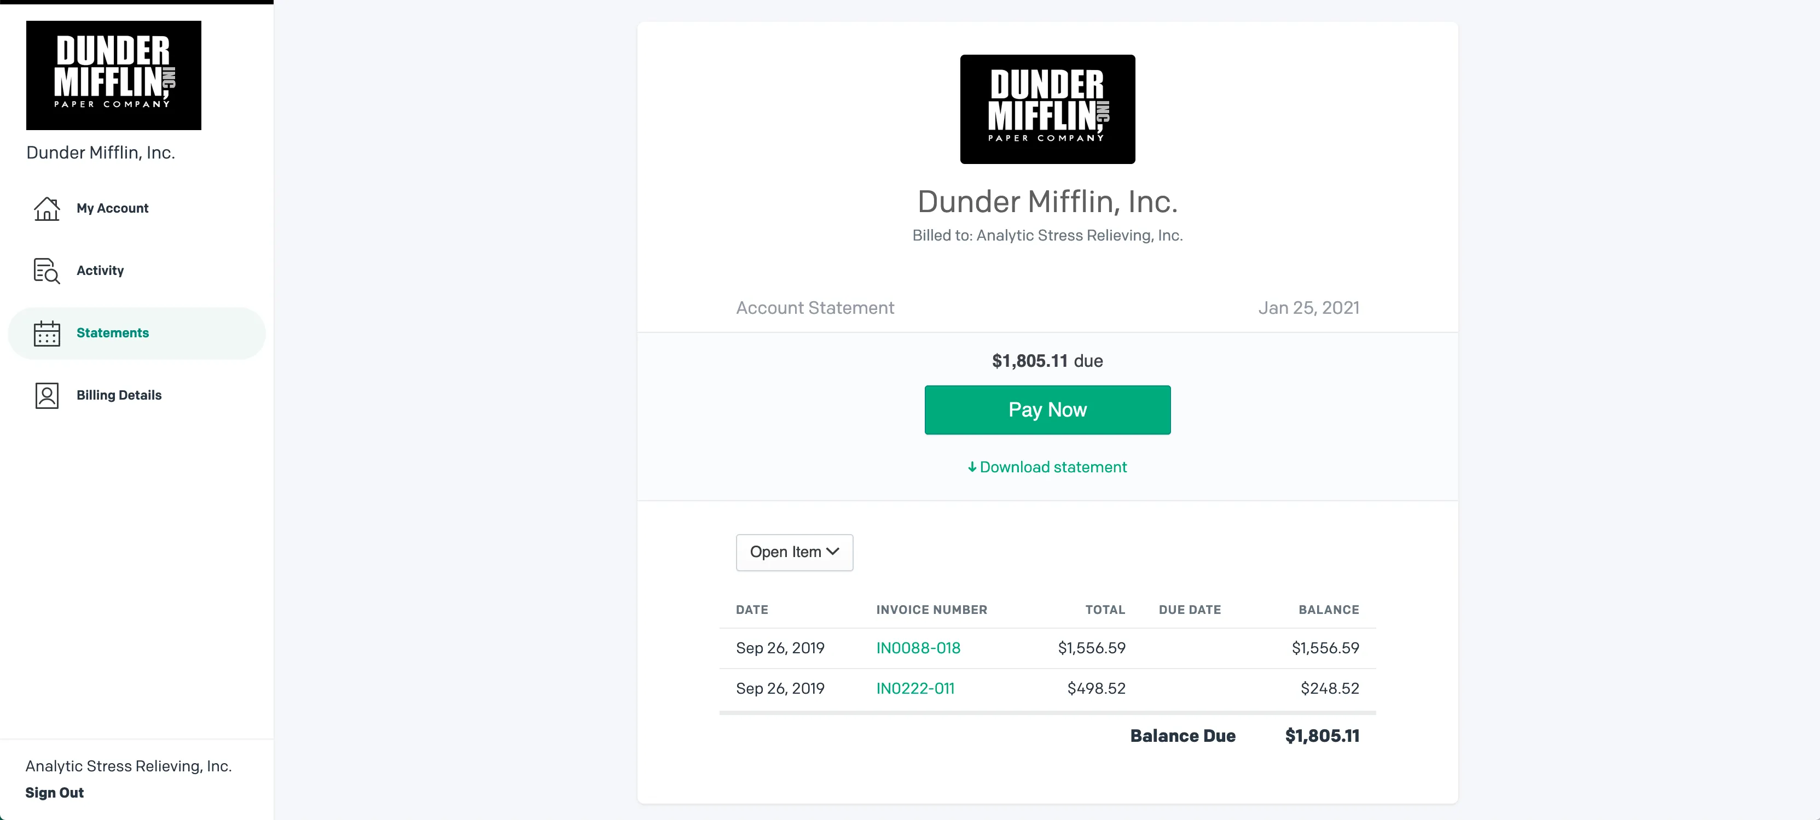The image size is (1820, 820).
Task: Click the DATE column header
Action: [752, 610]
